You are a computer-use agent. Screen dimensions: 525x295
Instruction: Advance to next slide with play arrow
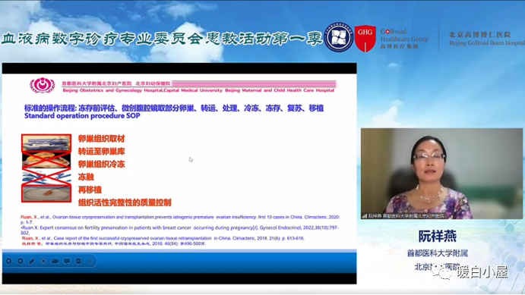tap(21, 261)
